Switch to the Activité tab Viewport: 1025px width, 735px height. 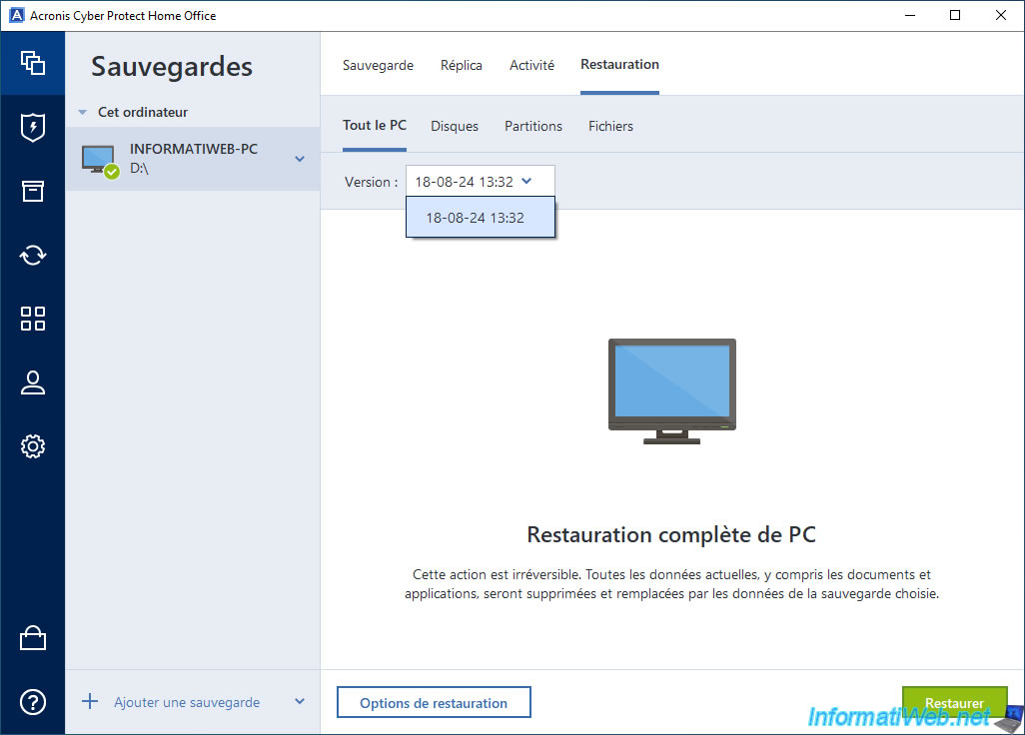click(532, 65)
